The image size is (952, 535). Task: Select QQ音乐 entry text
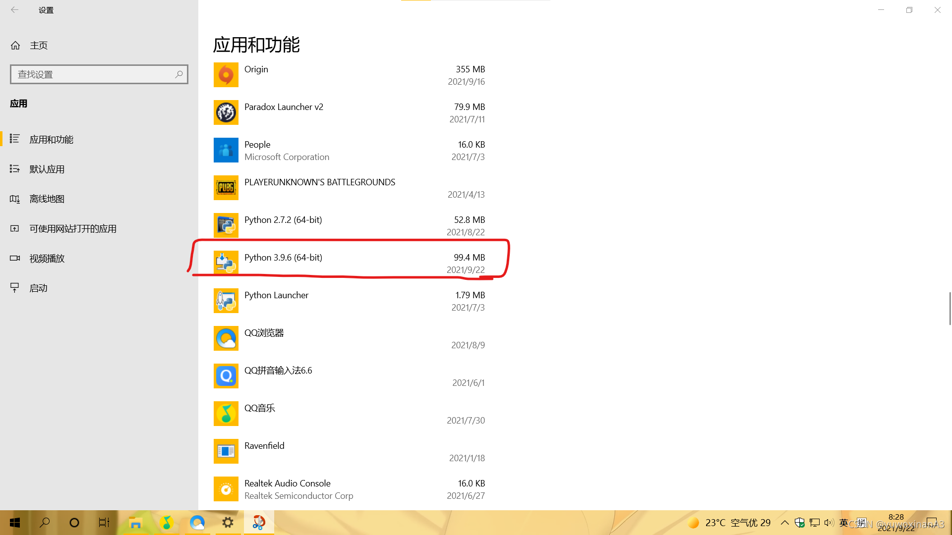click(x=259, y=408)
